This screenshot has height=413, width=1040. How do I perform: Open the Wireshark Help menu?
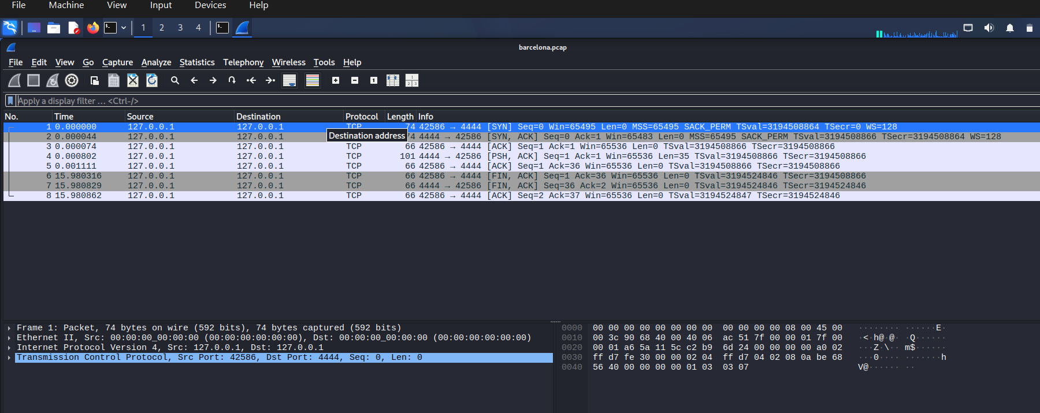[x=352, y=62]
